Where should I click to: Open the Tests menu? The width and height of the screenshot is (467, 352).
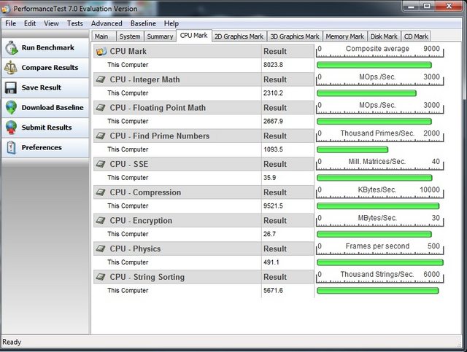coord(74,23)
